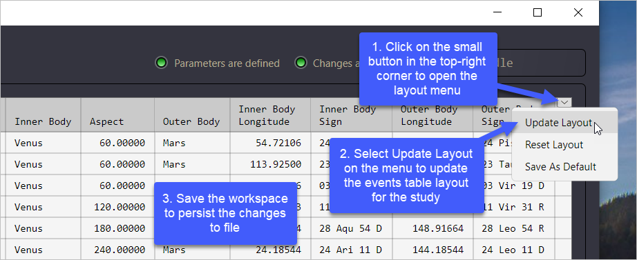Select the 144.18544 outer longitude cell

click(x=432, y=250)
